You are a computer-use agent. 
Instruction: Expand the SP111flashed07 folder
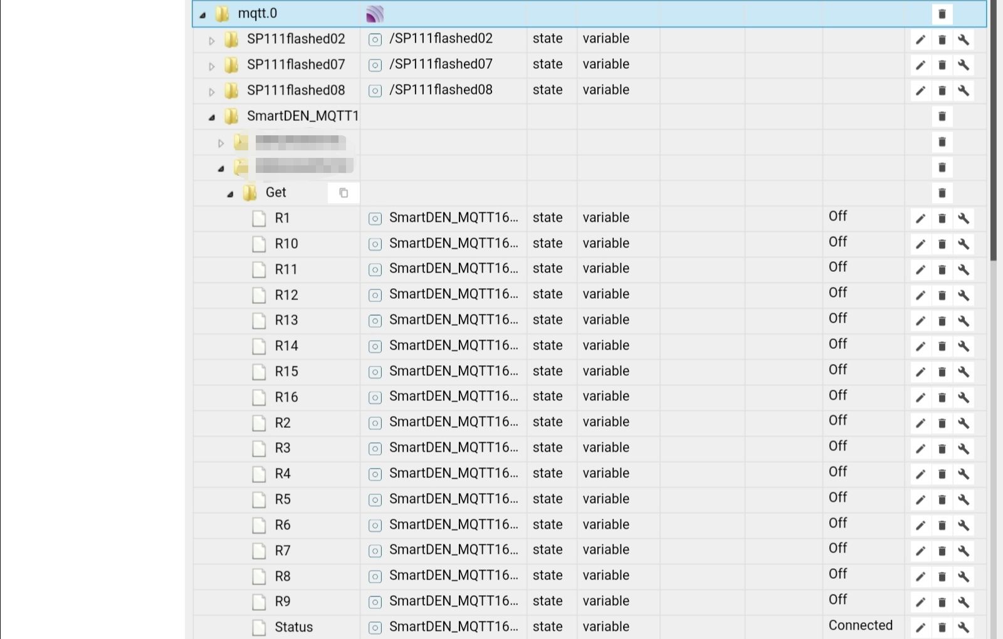pyautogui.click(x=212, y=66)
